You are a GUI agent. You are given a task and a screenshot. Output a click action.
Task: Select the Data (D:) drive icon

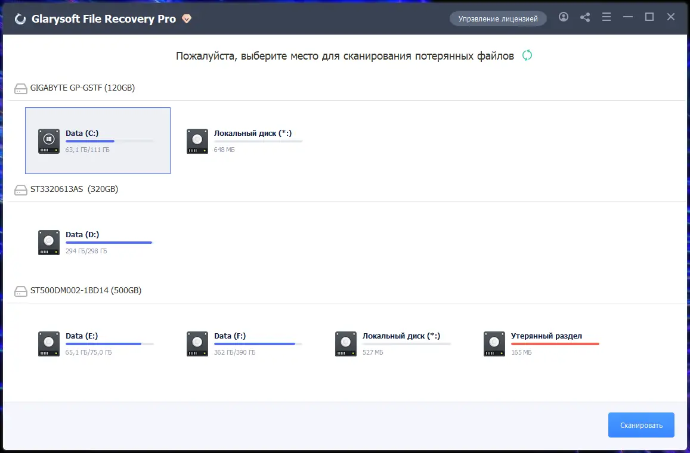pos(49,243)
